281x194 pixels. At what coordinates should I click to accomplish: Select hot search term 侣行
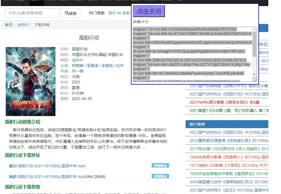[x=112, y=13]
